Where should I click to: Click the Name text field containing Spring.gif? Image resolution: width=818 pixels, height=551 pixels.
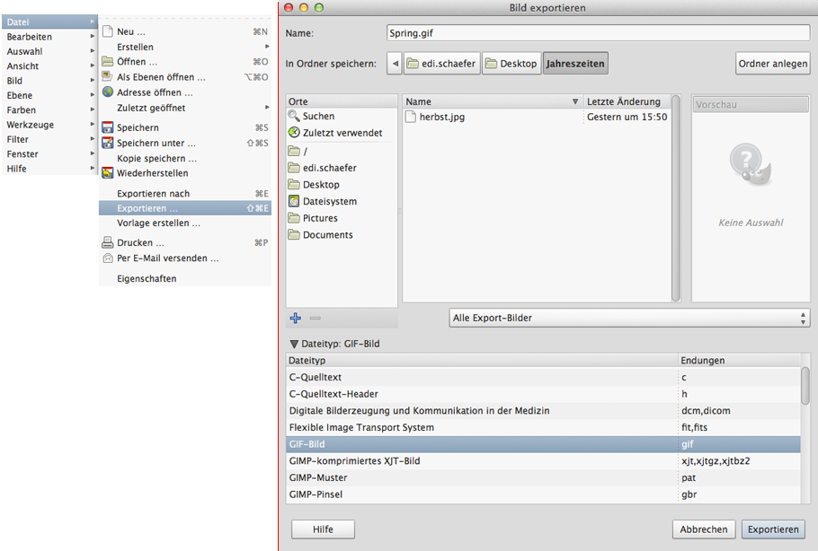pos(596,33)
